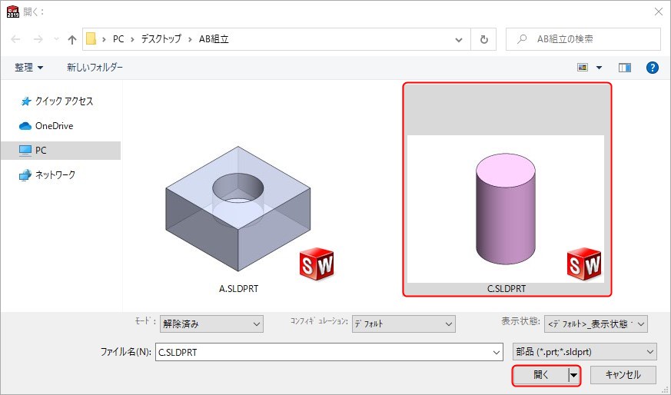Click the Up one level arrow icon
671x395 pixels.
click(72, 39)
